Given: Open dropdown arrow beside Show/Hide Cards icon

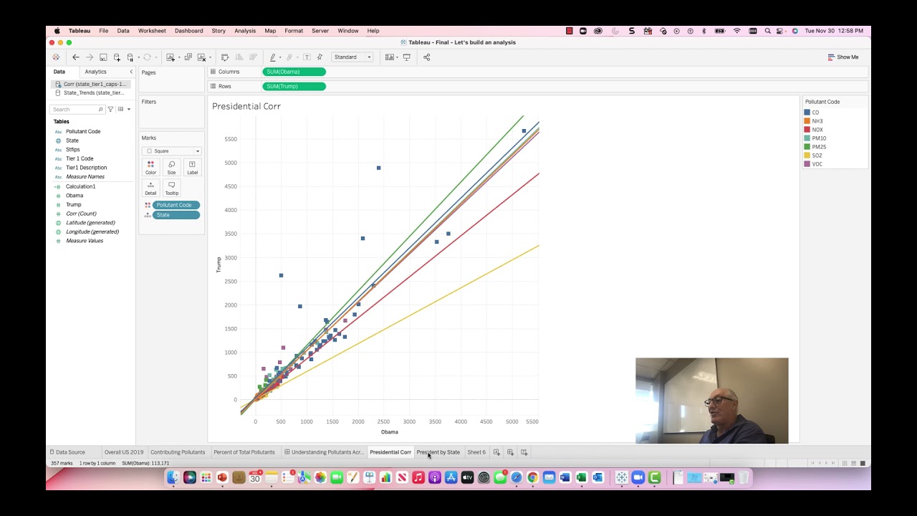Looking at the screenshot, I should [x=396, y=57].
